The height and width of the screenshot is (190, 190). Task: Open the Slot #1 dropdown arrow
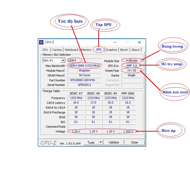63,60
